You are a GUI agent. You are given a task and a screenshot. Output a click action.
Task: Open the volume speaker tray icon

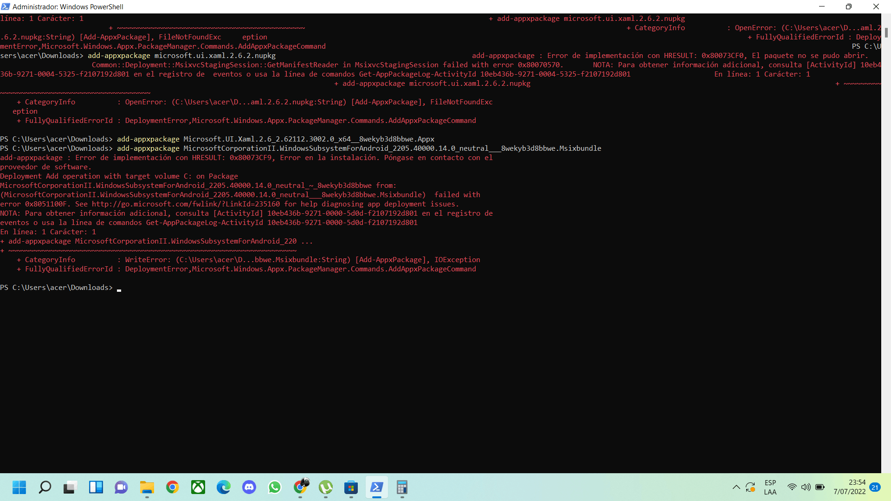pos(806,487)
